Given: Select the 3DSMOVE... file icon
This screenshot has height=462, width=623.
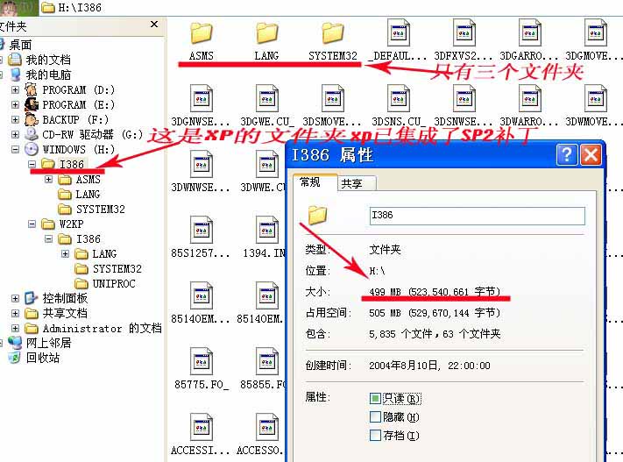Looking at the screenshot, I should [333, 98].
